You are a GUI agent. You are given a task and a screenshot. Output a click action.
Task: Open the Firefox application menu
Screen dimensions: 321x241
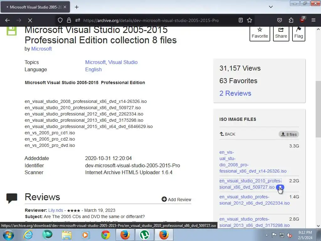point(313,20)
